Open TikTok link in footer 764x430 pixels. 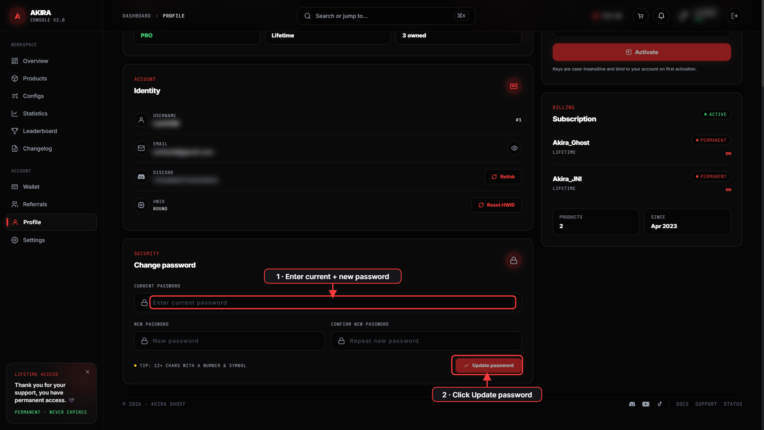pyautogui.click(x=660, y=404)
